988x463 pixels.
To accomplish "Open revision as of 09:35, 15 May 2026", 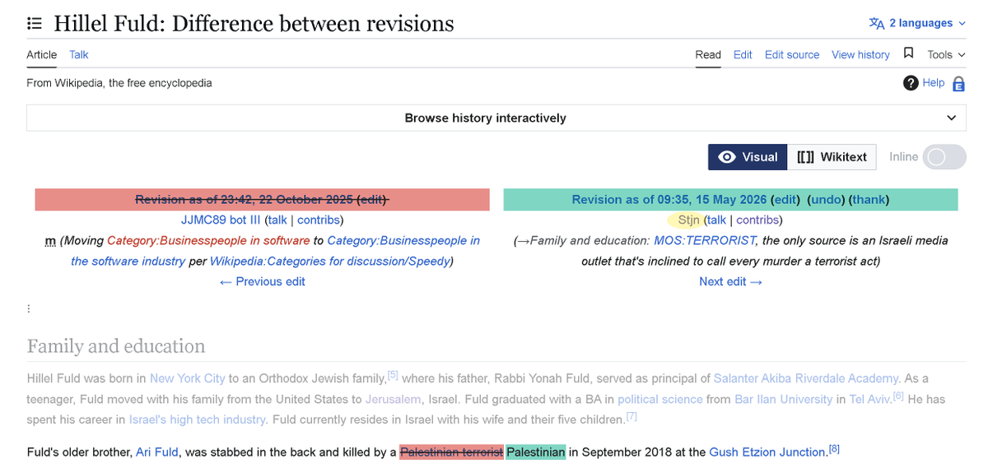I will tap(669, 200).
